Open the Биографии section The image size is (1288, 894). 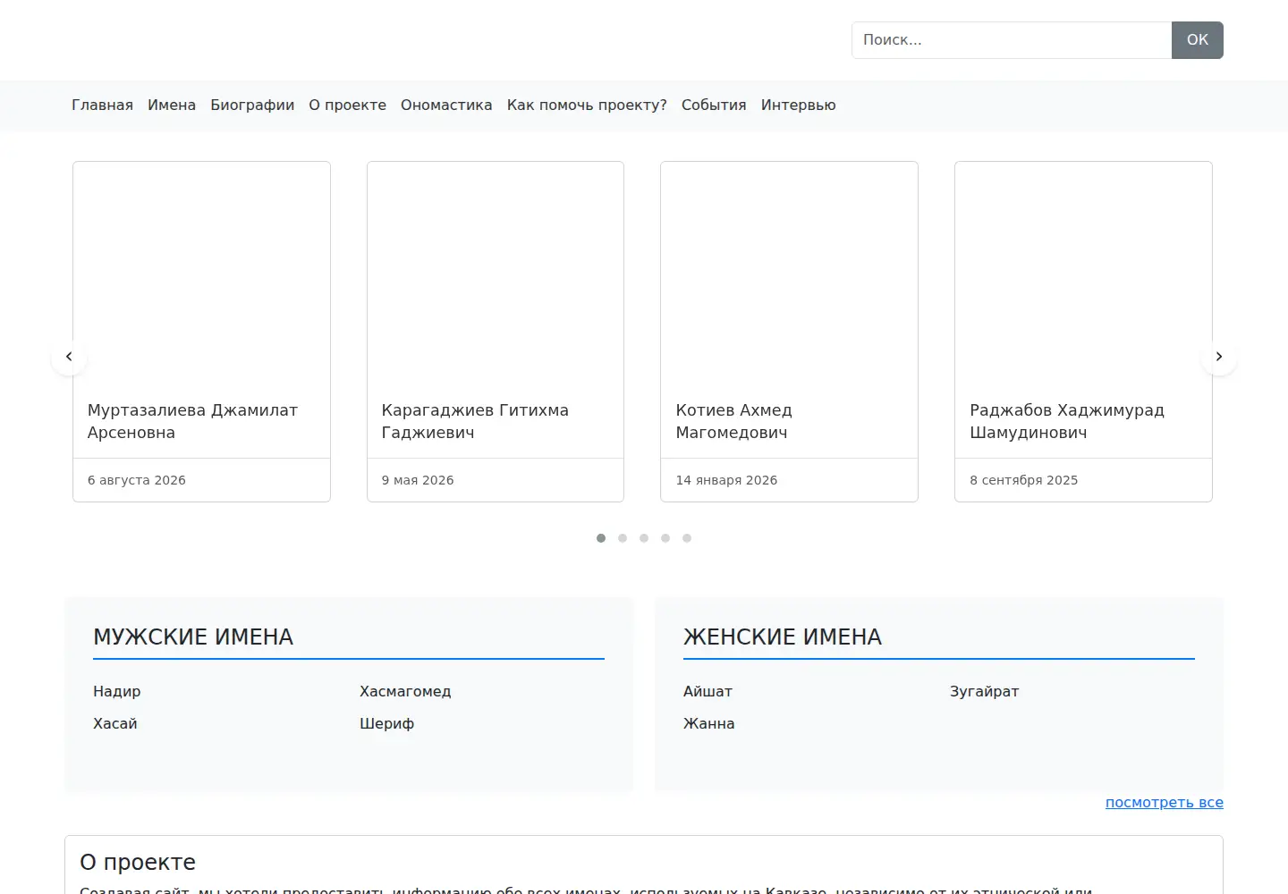click(x=252, y=105)
